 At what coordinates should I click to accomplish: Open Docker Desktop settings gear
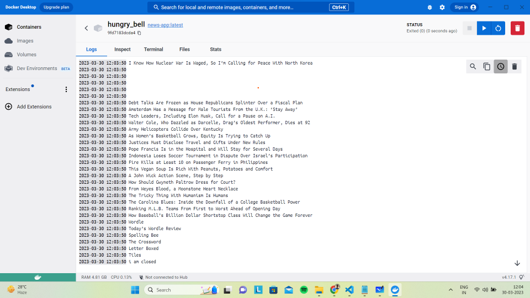pos(442,7)
